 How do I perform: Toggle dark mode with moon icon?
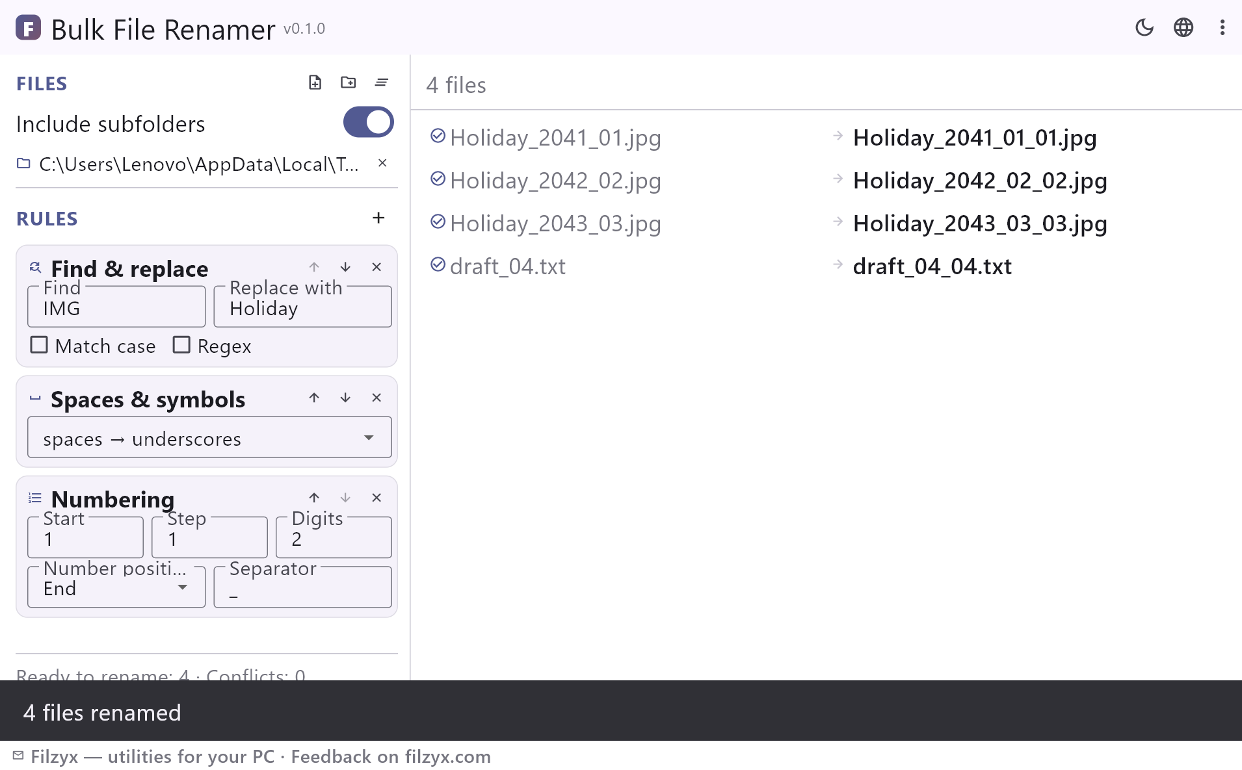coord(1144,27)
